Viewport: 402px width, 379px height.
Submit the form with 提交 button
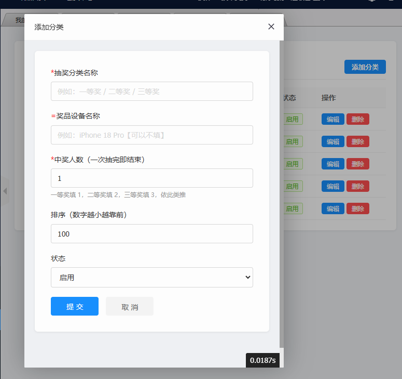pyautogui.click(x=75, y=306)
